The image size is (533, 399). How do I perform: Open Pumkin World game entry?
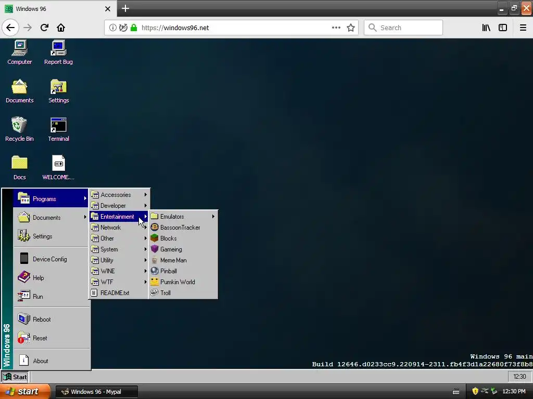pyautogui.click(x=183, y=282)
